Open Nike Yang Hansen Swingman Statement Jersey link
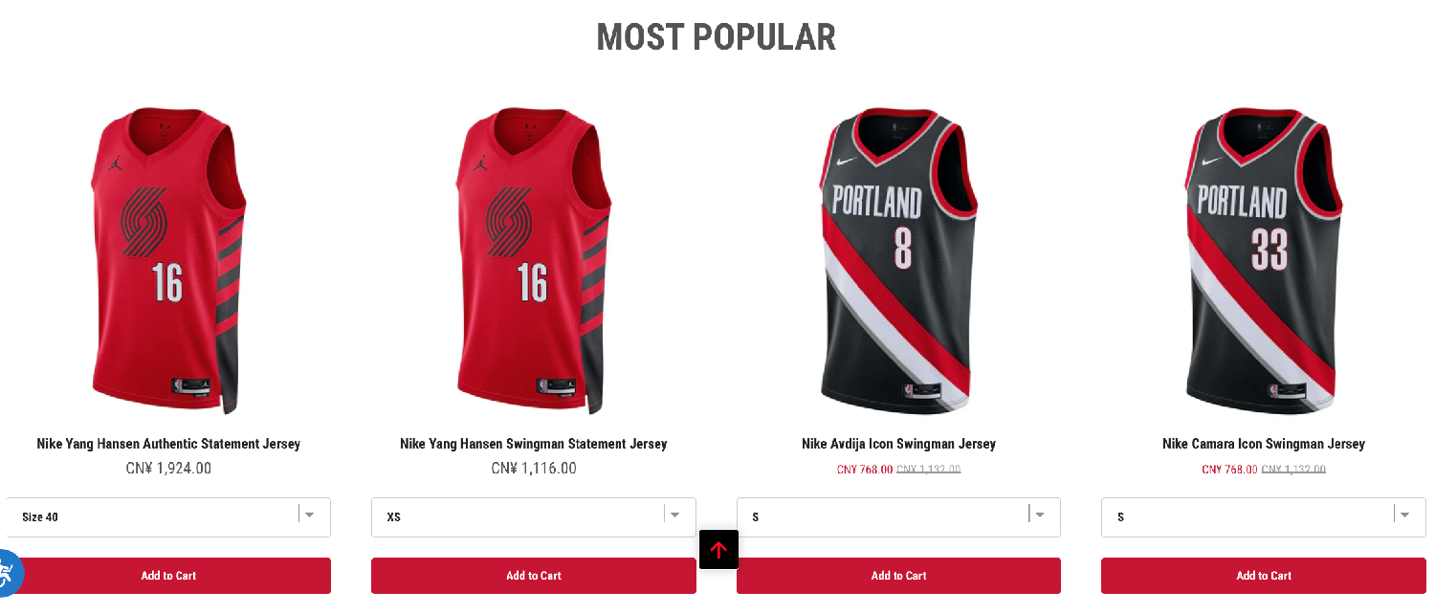The height and width of the screenshot is (614, 1435). (534, 444)
